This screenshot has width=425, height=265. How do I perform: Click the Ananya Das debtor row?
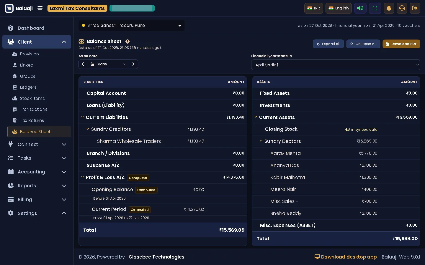tap(336, 165)
